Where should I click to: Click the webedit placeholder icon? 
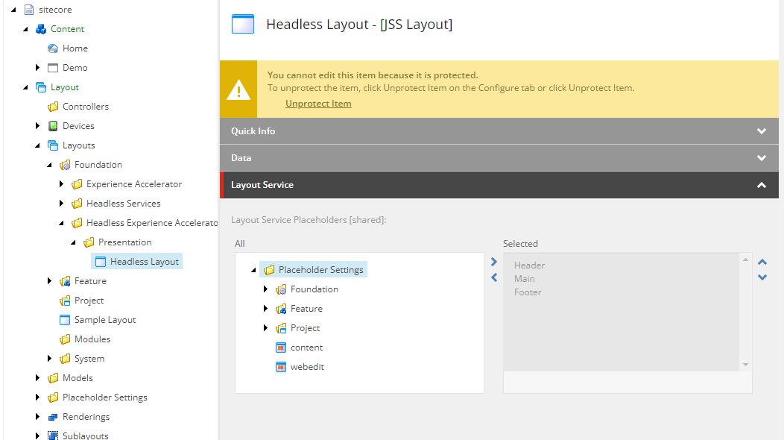click(x=281, y=367)
